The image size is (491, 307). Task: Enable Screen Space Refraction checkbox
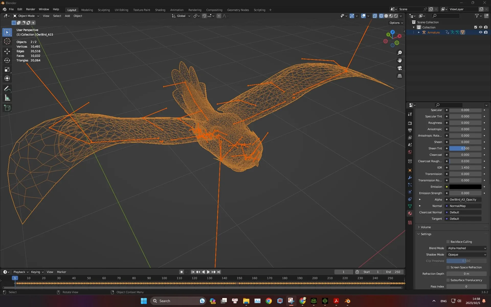coord(448,267)
